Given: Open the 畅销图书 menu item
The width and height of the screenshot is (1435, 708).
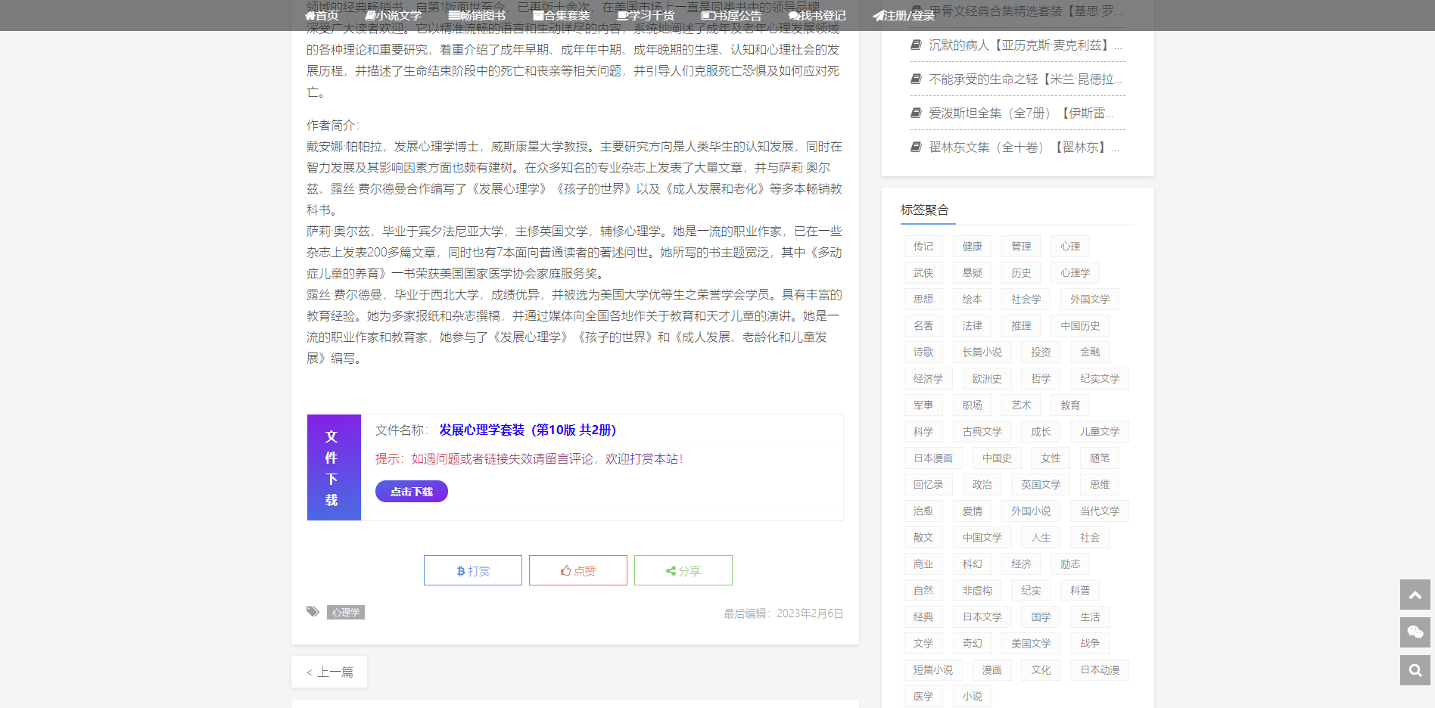Looking at the screenshot, I should [x=477, y=15].
